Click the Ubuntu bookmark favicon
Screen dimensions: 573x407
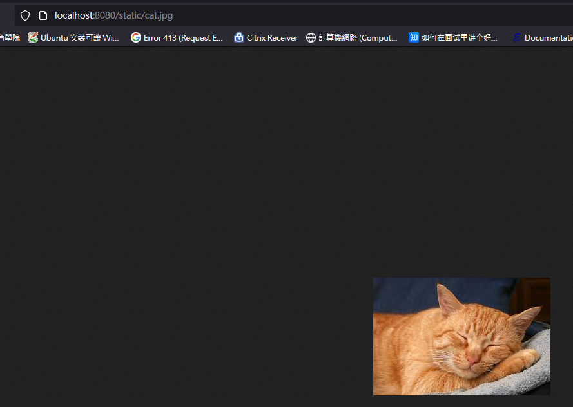tap(33, 37)
